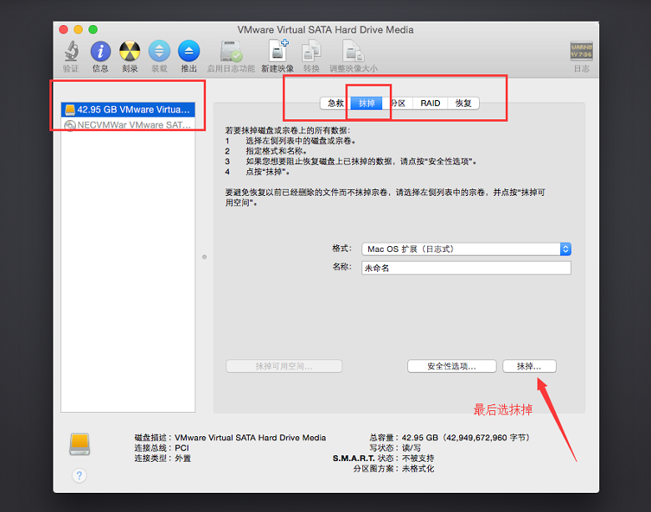Image resolution: width=651 pixels, height=512 pixels.
Task: Open 安全性选项… security options
Action: (x=452, y=366)
